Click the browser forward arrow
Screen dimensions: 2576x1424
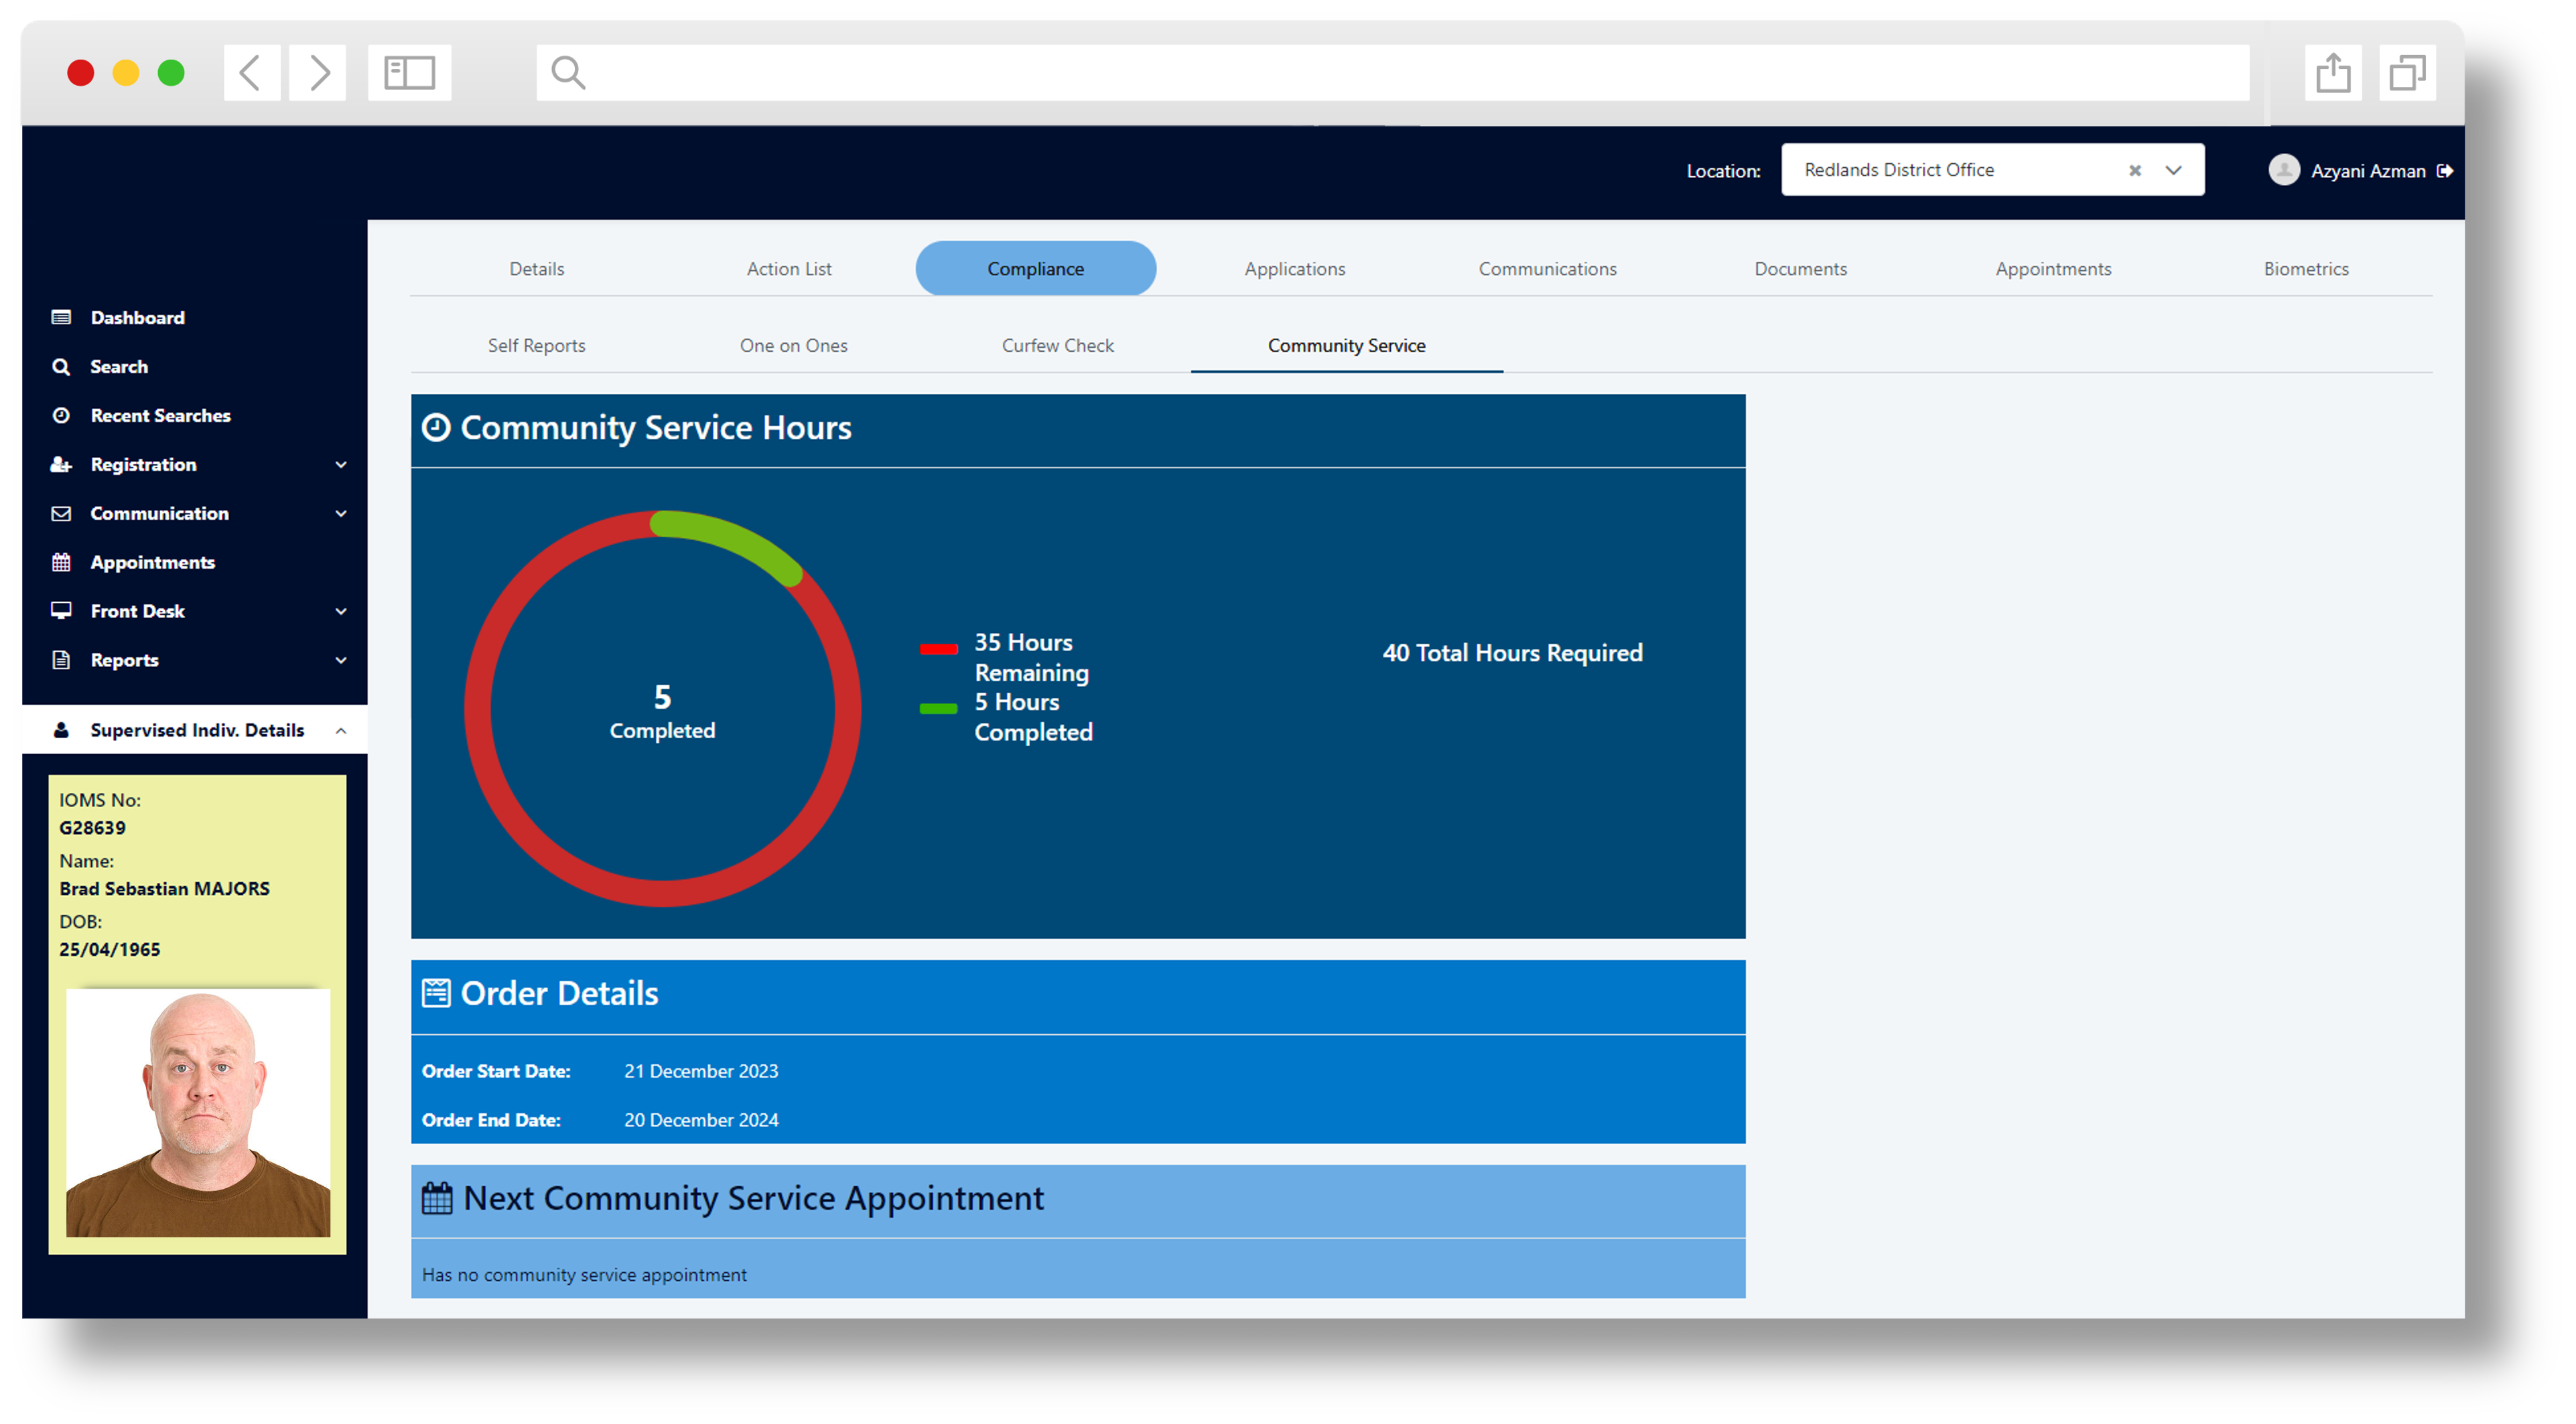[318, 72]
